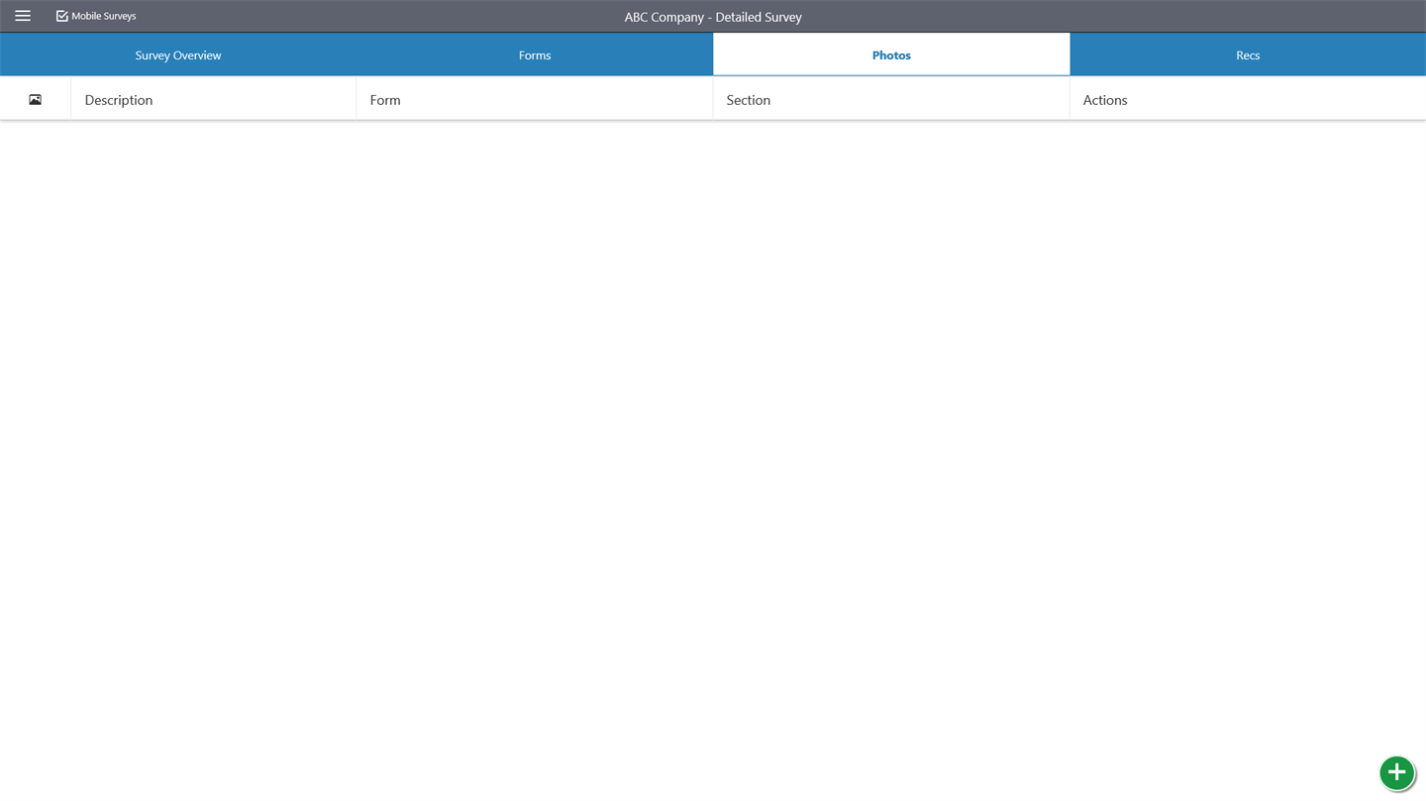Click the Form column header
Viewport: 1426px width, 801px height.
pyautogui.click(x=535, y=100)
